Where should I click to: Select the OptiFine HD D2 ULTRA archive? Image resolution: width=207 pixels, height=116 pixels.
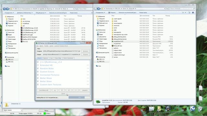pos(29,39)
